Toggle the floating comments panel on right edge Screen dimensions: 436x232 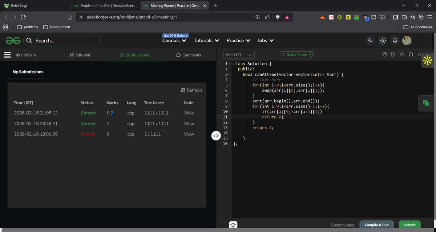pyautogui.click(x=425, y=103)
